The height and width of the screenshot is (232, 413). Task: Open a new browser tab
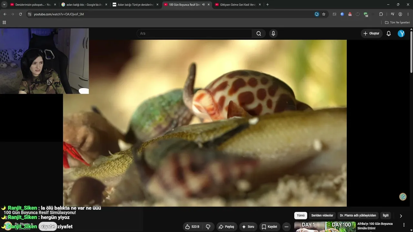(x=267, y=5)
